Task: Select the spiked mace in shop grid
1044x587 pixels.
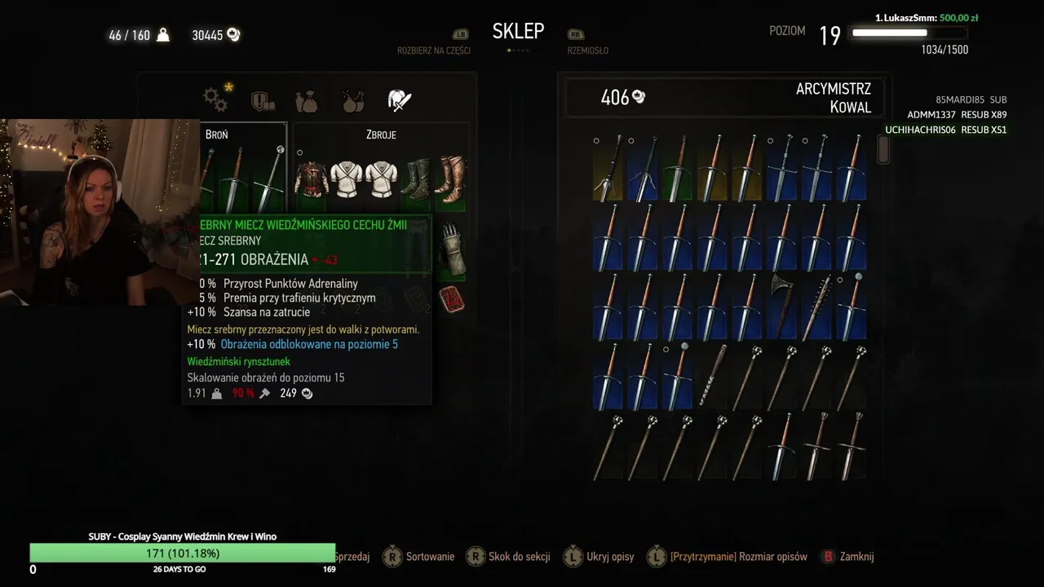Action: pyautogui.click(x=816, y=307)
